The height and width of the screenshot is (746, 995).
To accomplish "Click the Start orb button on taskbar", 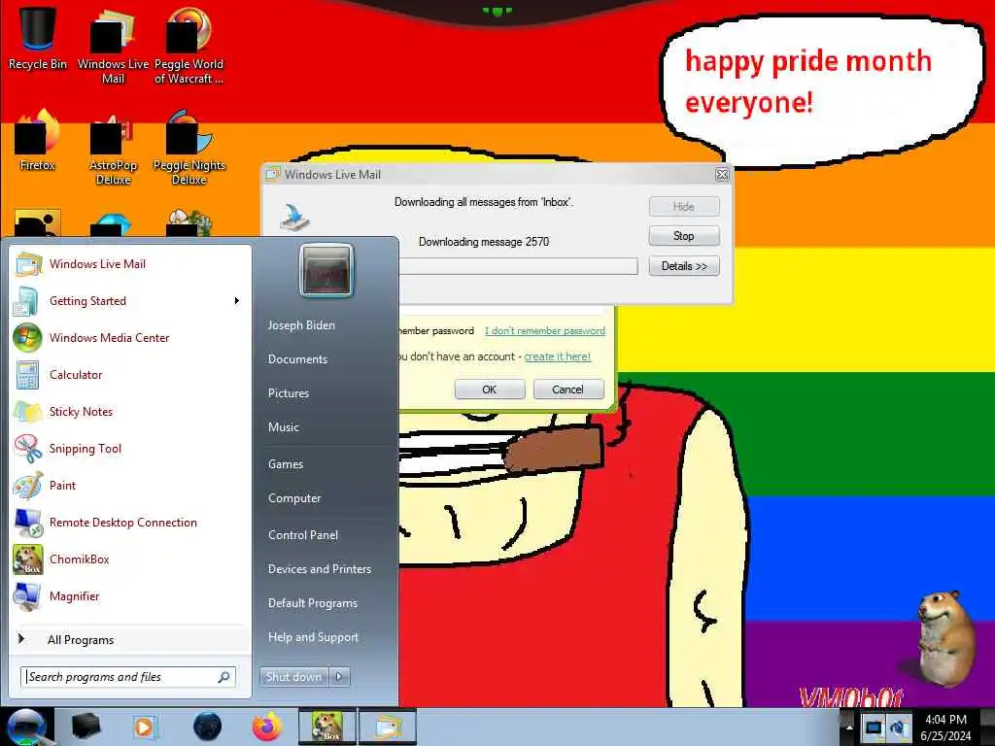I will (x=25, y=727).
